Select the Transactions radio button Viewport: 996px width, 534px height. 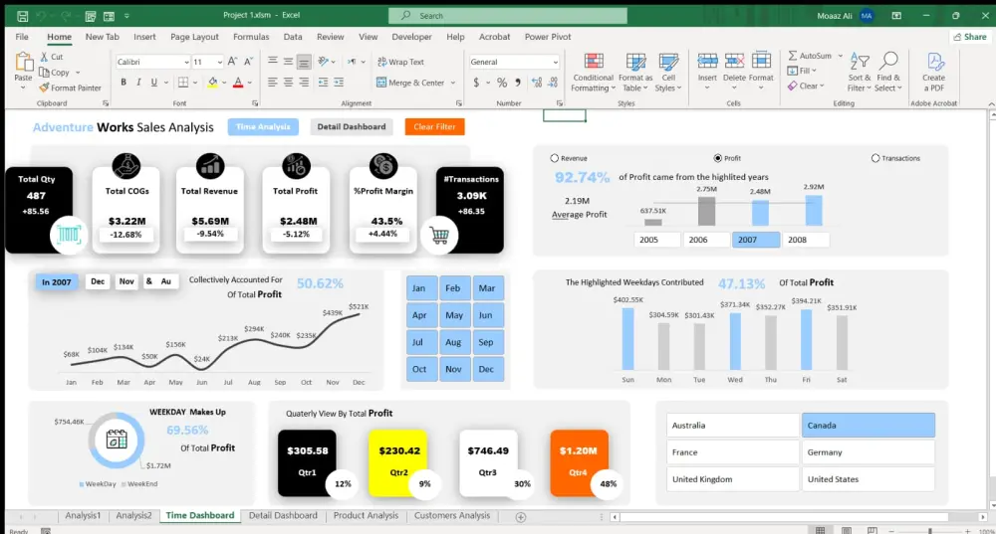[875, 158]
